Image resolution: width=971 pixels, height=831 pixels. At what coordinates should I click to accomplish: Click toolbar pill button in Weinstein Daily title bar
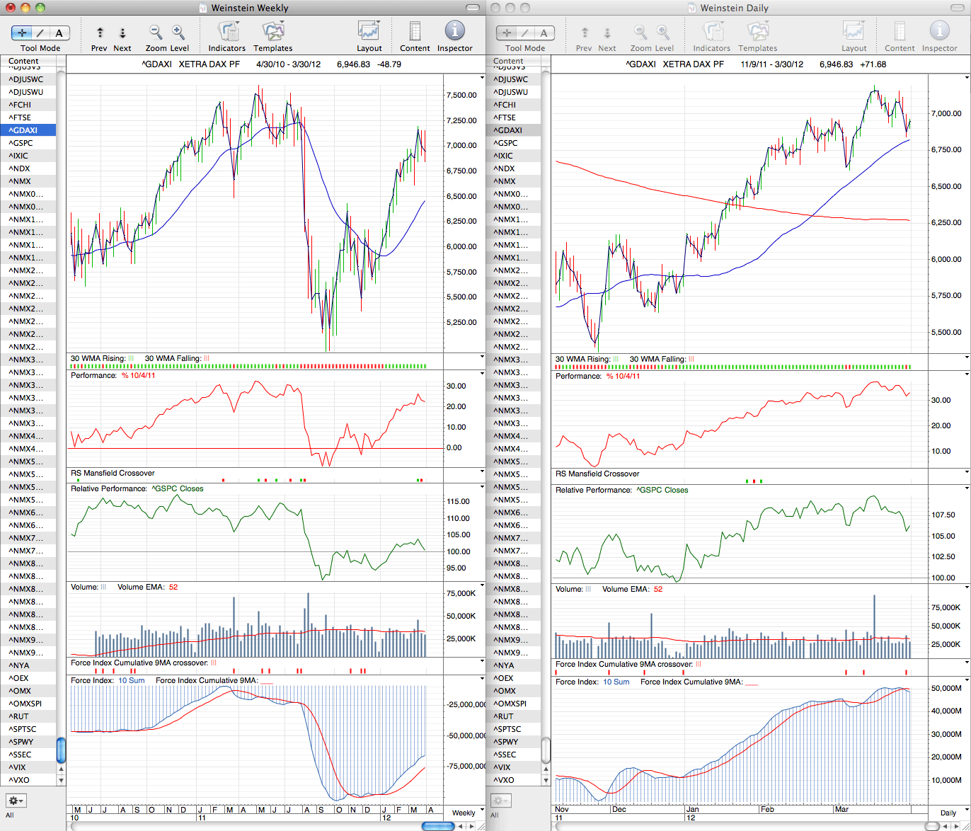958,8
